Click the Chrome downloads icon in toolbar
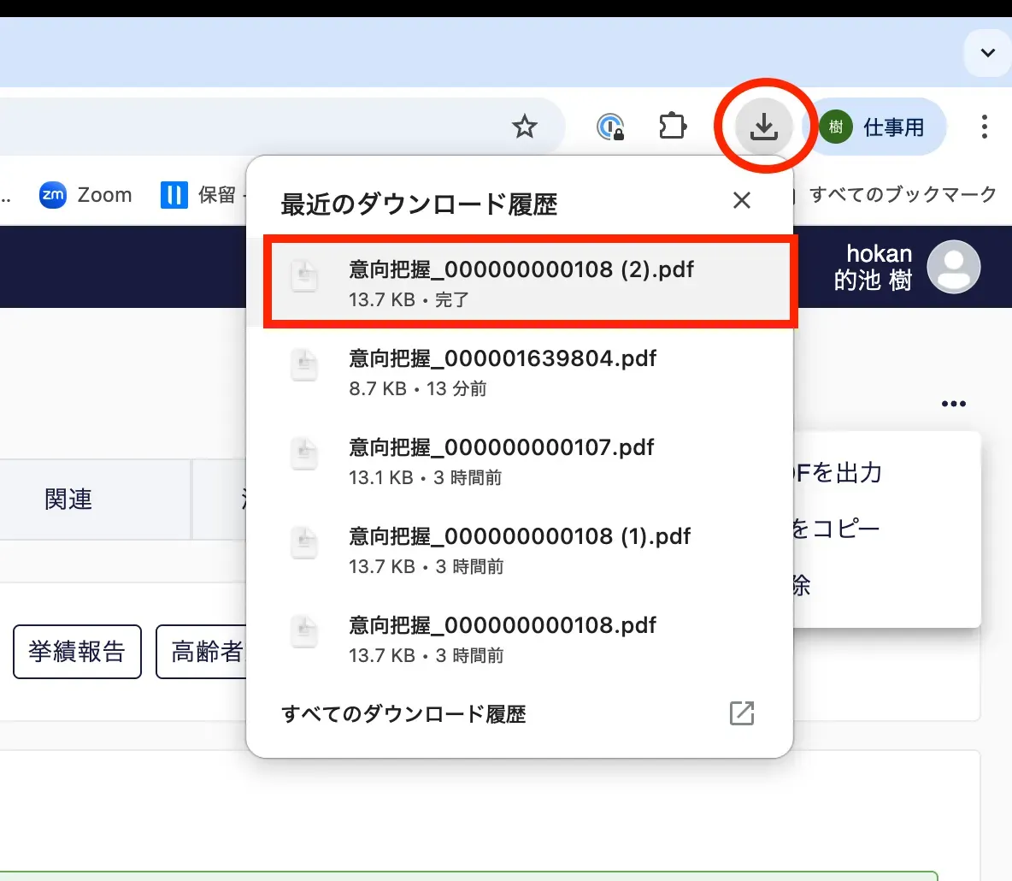Viewport: 1012px width, 881px height. 763,127
